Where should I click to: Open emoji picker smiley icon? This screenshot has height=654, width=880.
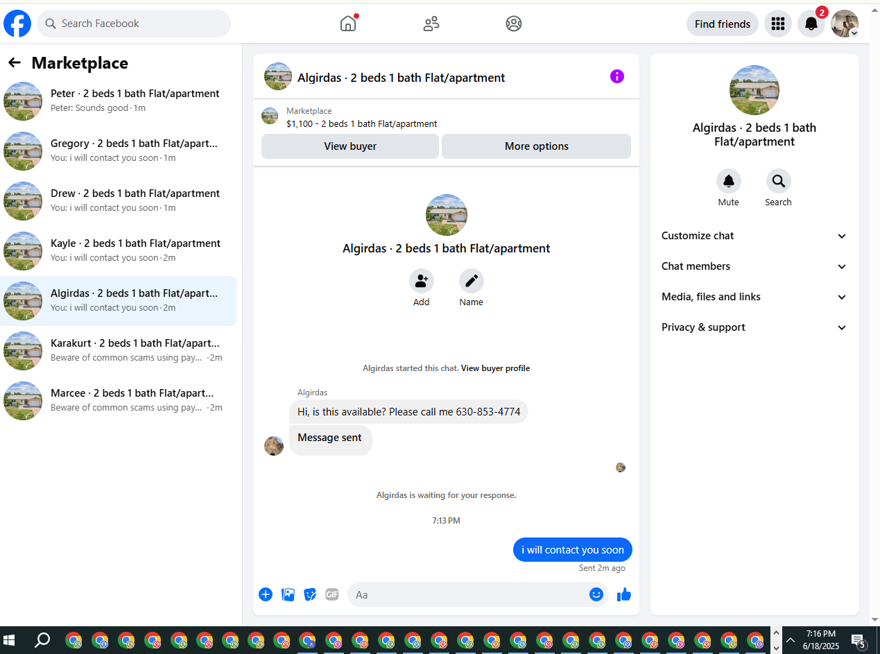[x=596, y=594]
